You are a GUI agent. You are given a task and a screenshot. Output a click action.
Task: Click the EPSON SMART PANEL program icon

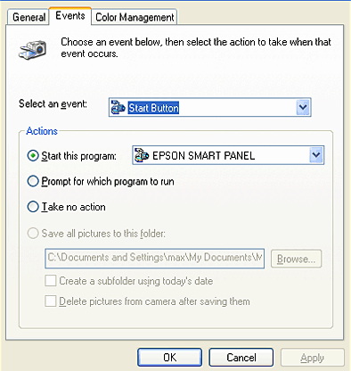tap(142, 155)
